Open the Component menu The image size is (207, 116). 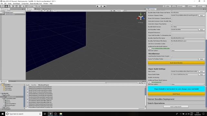tap(25, 4)
